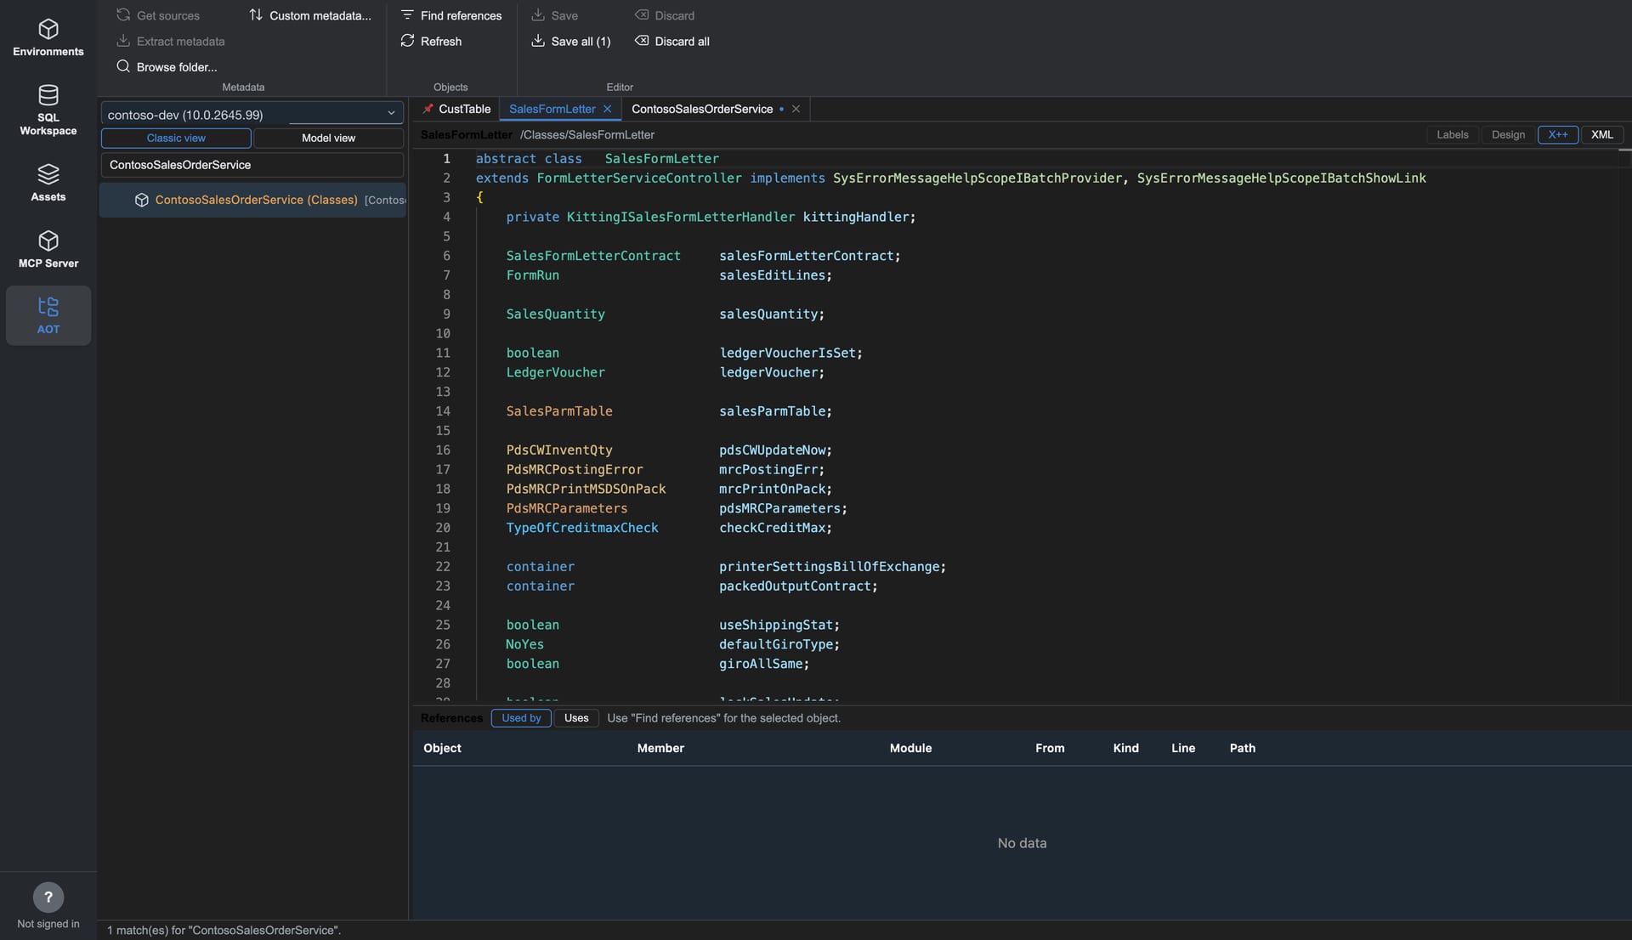Image resolution: width=1632 pixels, height=940 pixels.
Task: Select the AOT sidebar section
Action: [x=48, y=315]
